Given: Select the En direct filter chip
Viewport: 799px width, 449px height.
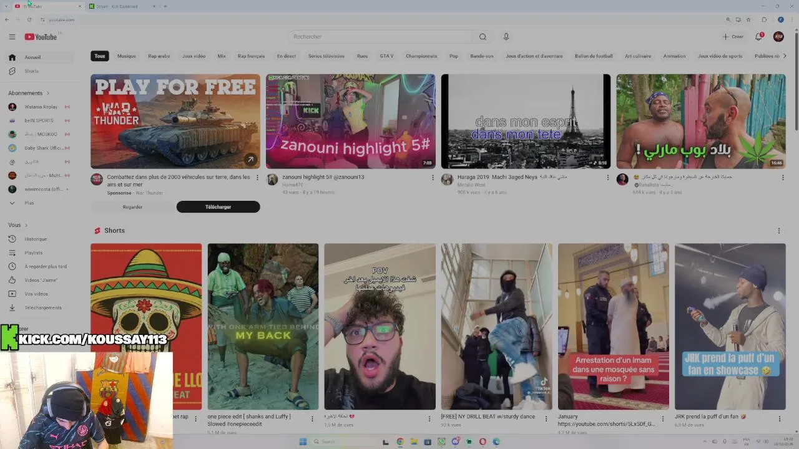Looking at the screenshot, I should point(287,56).
